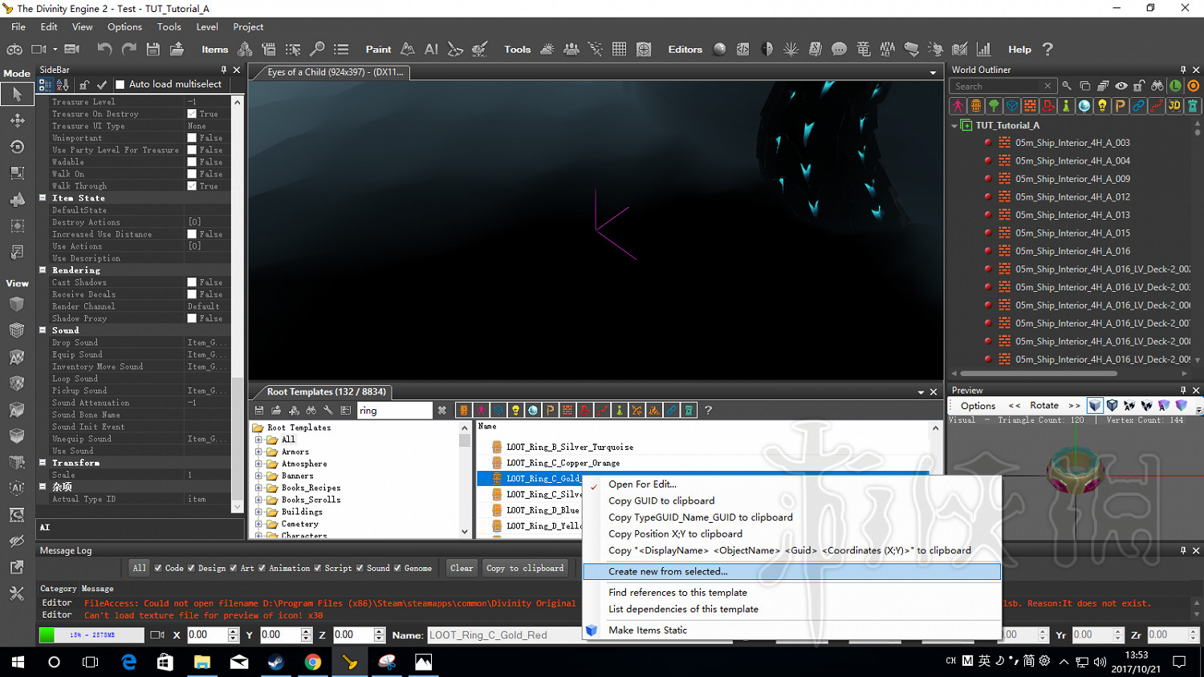This screenshot has width=1204, height=677.
Task: Click the Save icon in main toolbar
Action: (153, 49)
